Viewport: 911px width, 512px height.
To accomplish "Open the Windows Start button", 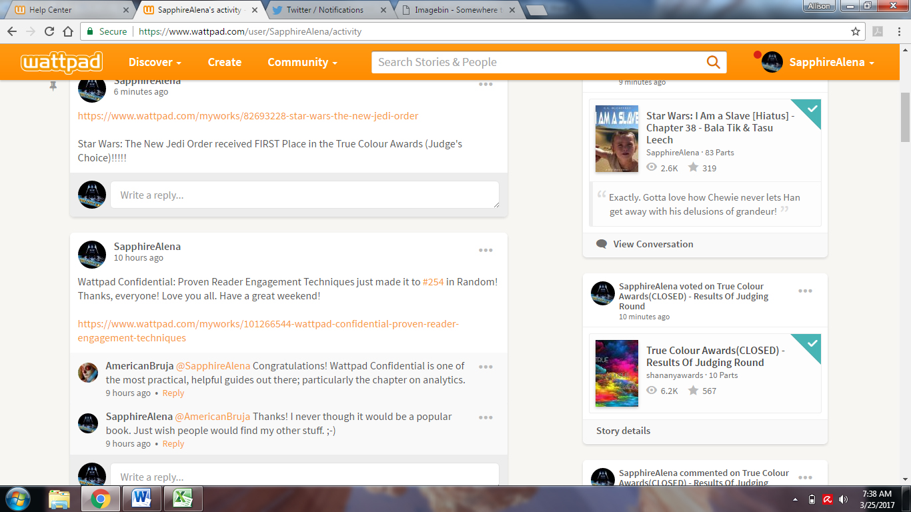I will click(x=17, y=499).
